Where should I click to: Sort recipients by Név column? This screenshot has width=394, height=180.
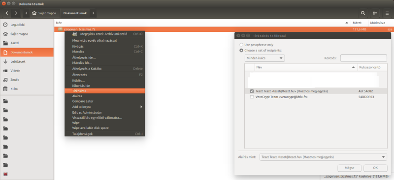306,67
